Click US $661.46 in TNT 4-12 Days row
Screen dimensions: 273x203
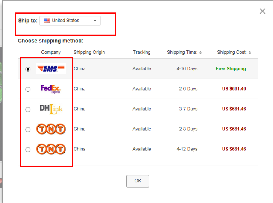pos(234,149)
